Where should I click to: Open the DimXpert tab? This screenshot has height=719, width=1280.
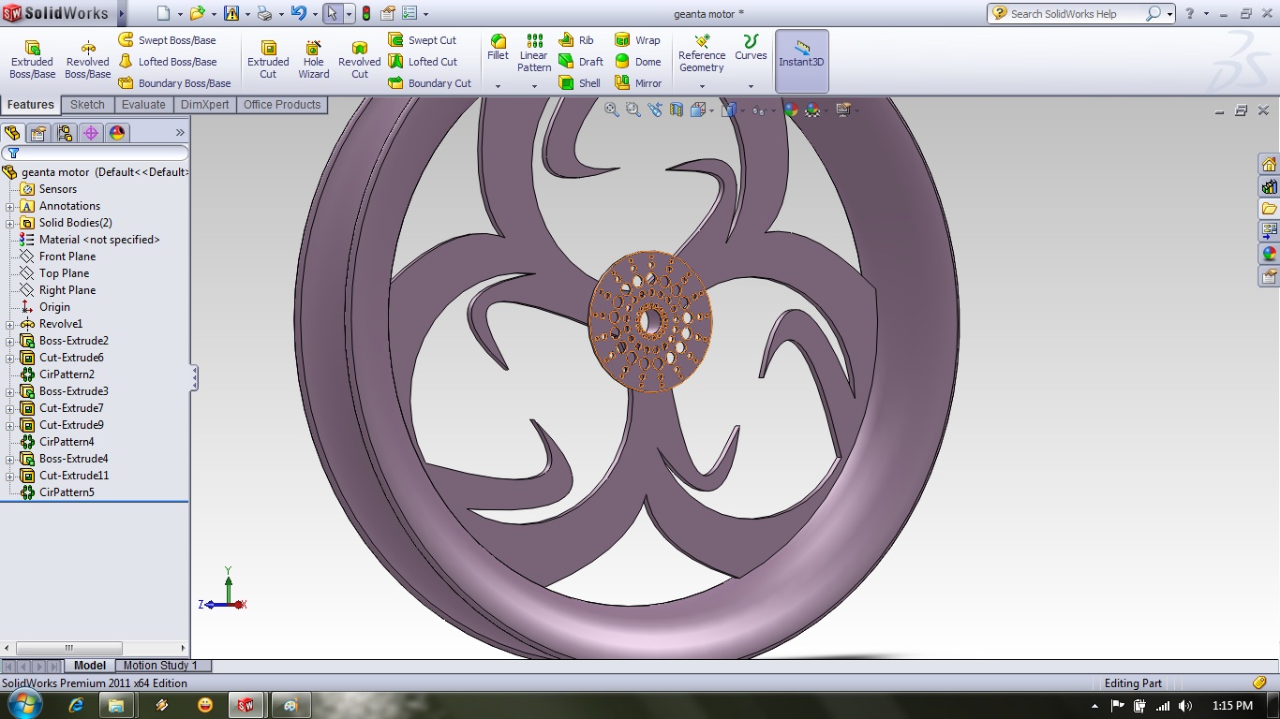coord(204,105)
